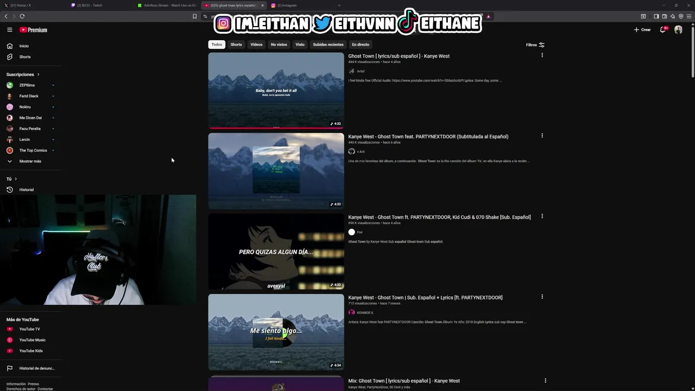The width and height of the screenshot is (695, 391).
Task: Open the Me Dicen Dai subscription channel
Action: [x=30, y=118]
